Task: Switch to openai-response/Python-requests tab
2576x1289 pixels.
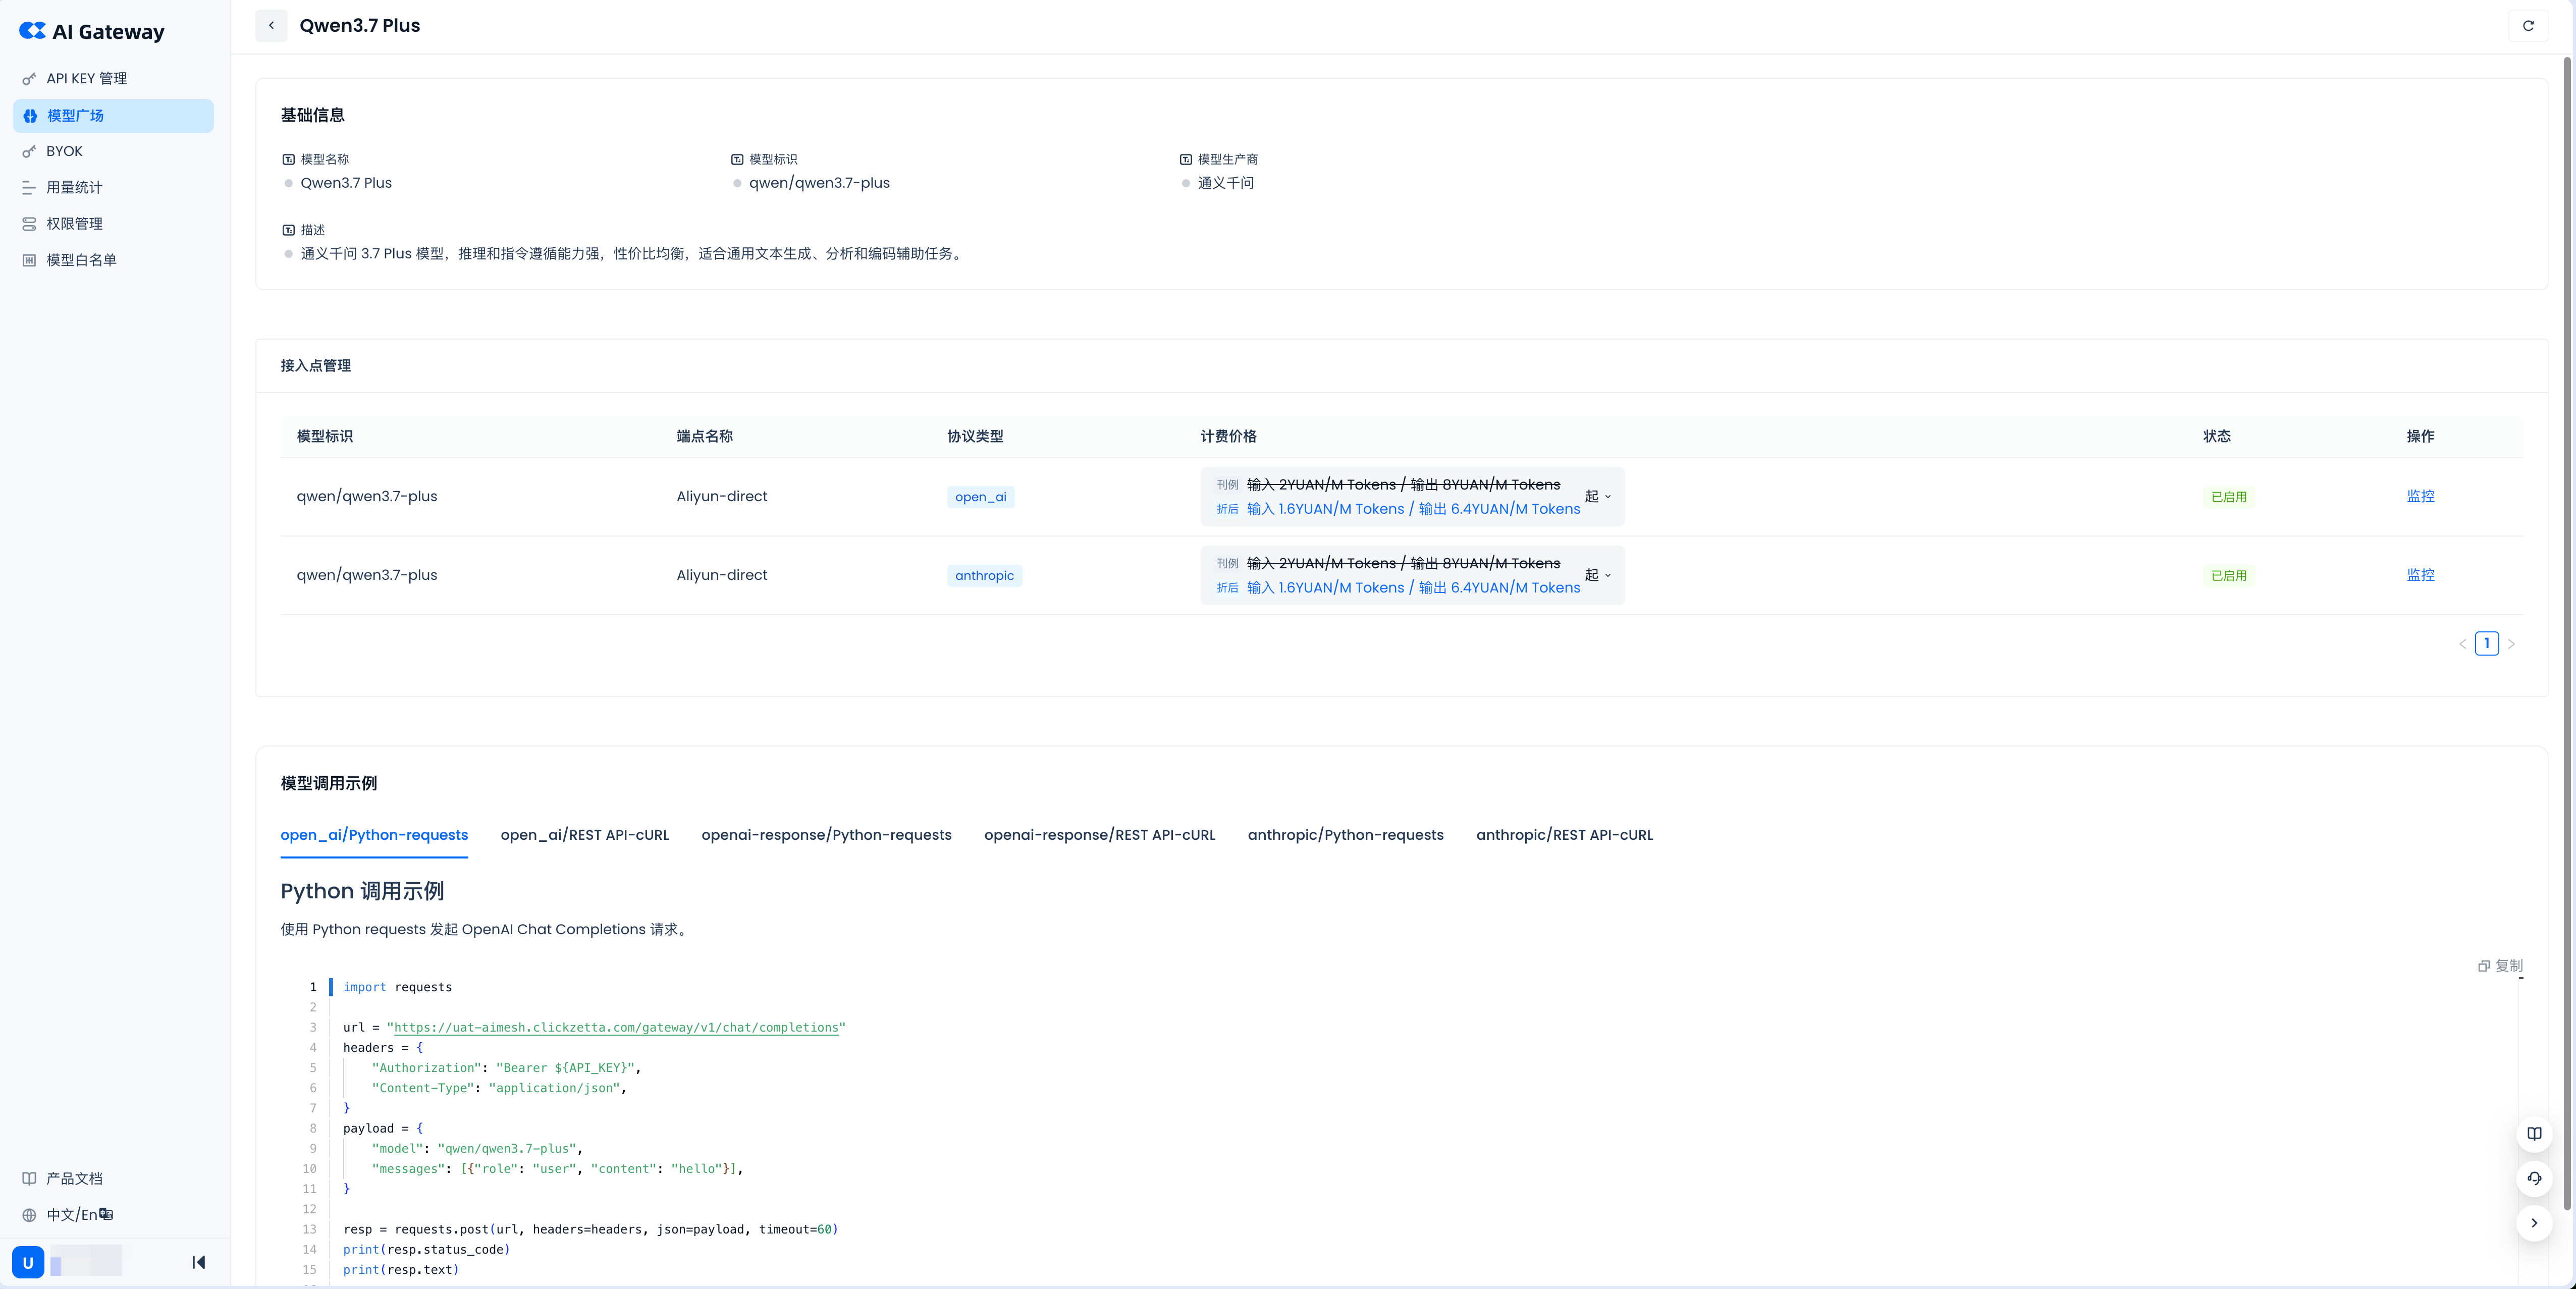Action: tap(826, 835)
